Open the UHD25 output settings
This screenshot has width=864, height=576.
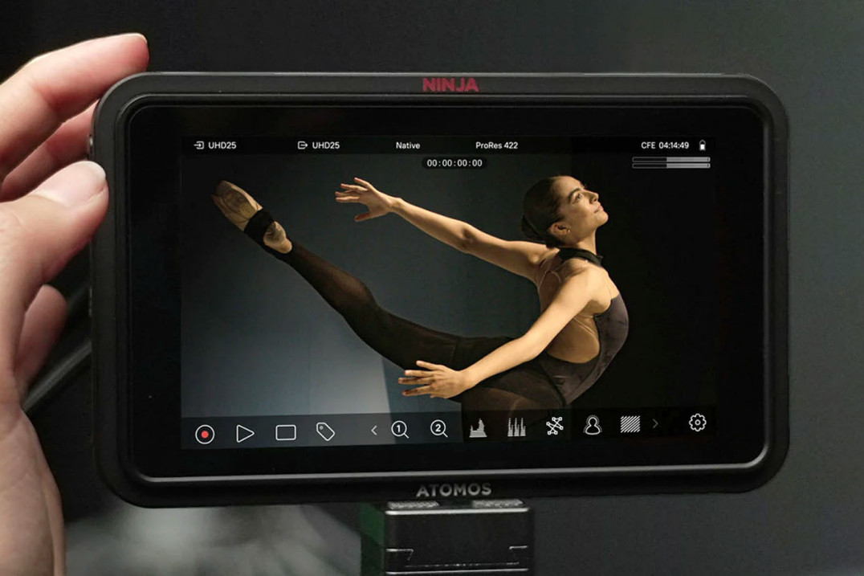(x=319, y=145)
